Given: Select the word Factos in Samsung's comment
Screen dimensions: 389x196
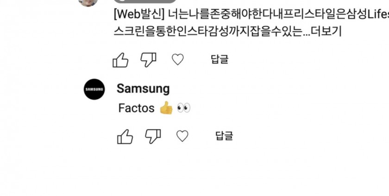Looking at the screenshot, I should pos(136,108).
